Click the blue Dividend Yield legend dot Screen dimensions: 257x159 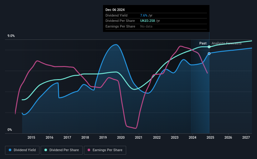coord(10,150)
